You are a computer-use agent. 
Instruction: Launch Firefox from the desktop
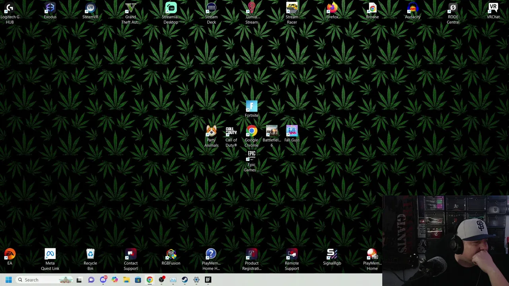332,11
